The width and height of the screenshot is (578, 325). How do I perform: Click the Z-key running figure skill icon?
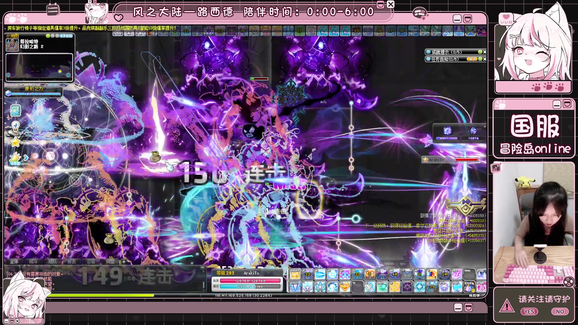pos(369,287)
